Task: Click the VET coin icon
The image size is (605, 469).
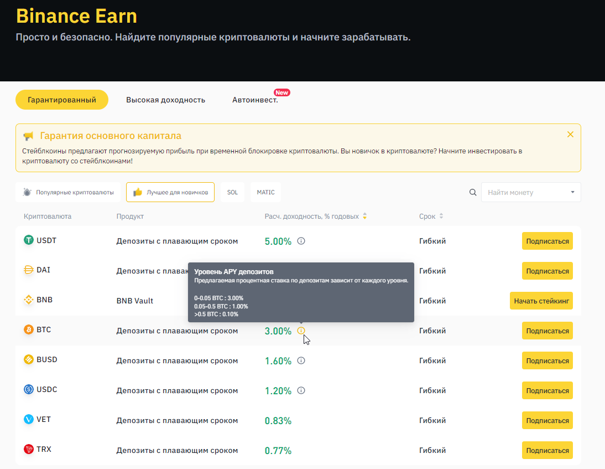Action: 29,420
